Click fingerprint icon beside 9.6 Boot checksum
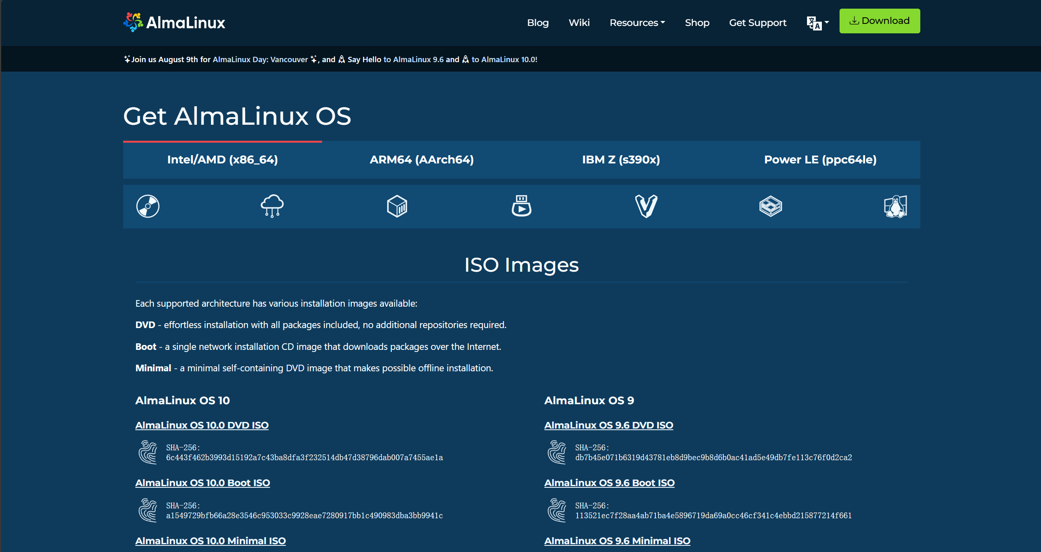 coord(557,510)
